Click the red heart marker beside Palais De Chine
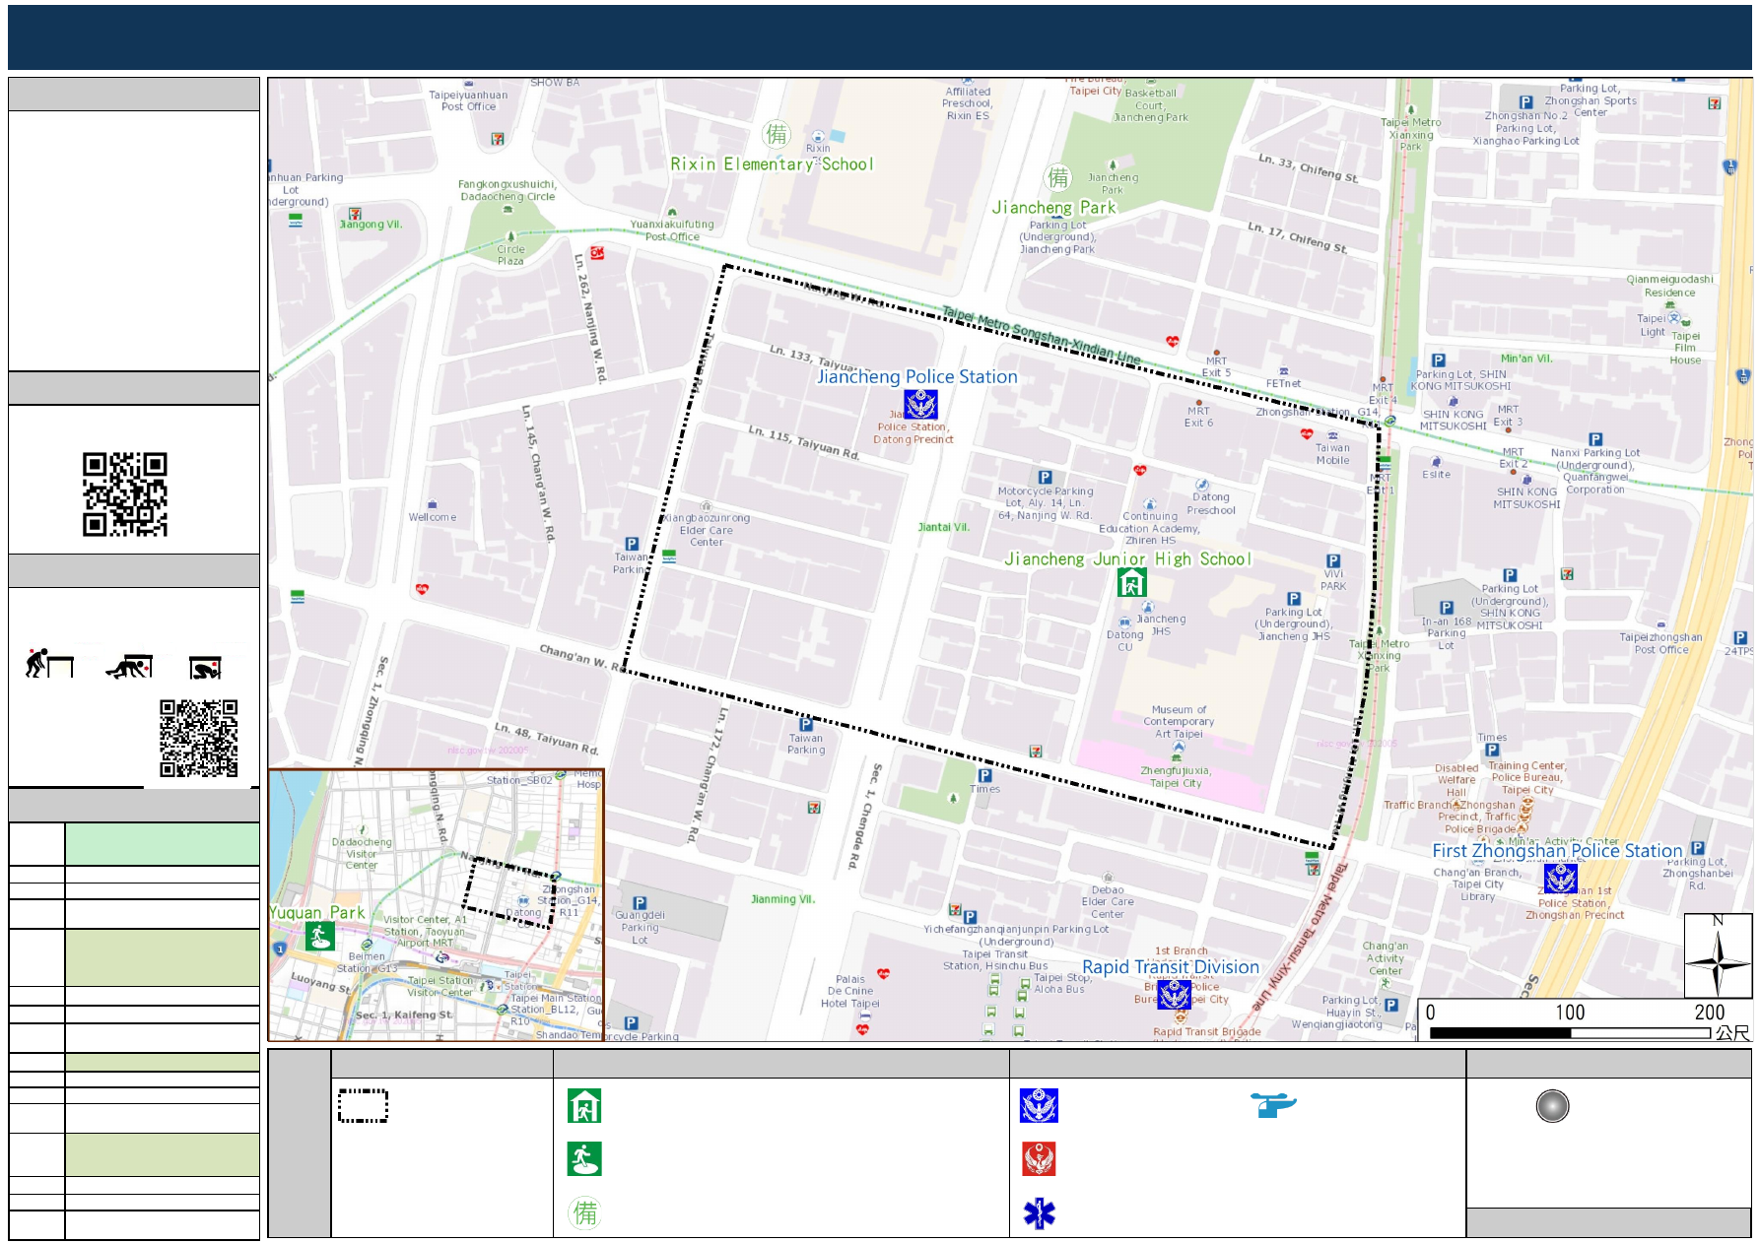This screenshot has width=1760, height=1244. pyautogui.click(x=884, y=974)
